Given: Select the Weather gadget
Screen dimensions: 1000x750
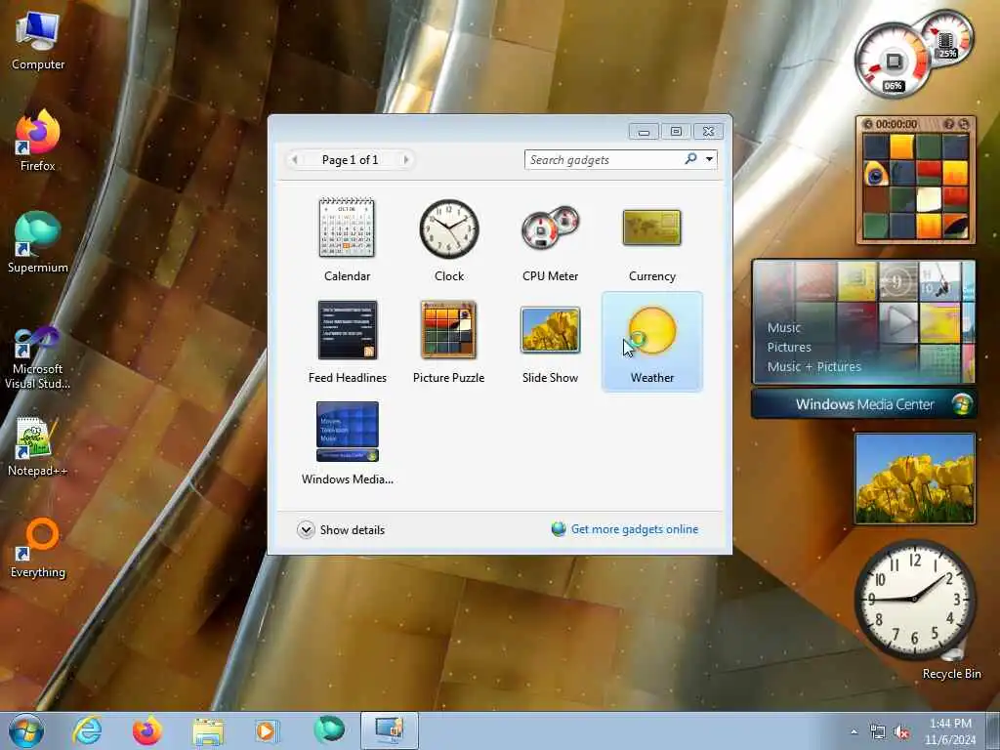Looking at the screenshot, I should 651,342.
